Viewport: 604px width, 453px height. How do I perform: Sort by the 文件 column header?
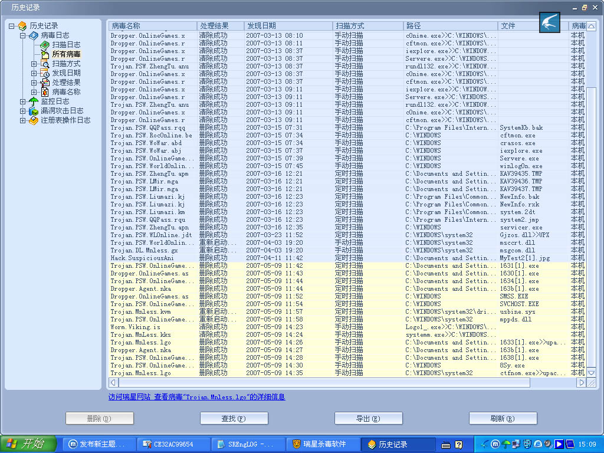pos(533,26)
